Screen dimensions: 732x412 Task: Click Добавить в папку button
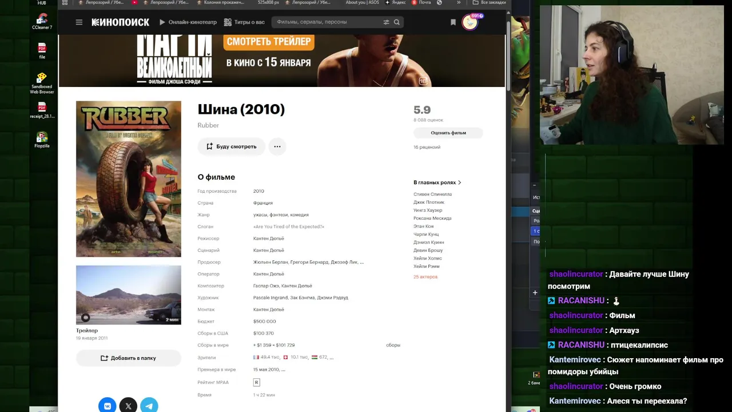tap(129, 358)
